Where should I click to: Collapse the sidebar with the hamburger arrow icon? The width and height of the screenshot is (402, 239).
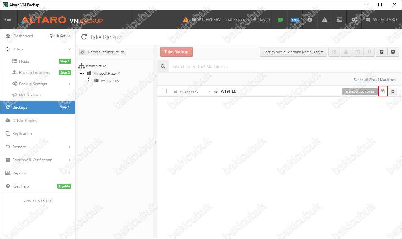pos(8,19)
